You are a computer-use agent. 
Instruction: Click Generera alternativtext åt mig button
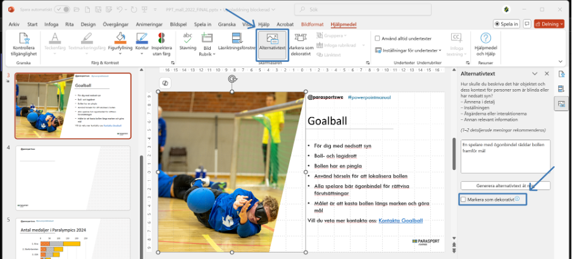pyautogui.click(x=505, y=186)
